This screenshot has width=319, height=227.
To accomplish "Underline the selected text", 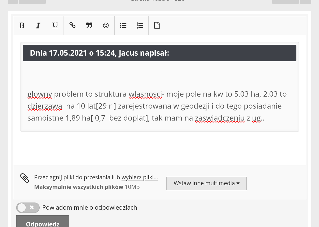I will (x=55, y=26).
